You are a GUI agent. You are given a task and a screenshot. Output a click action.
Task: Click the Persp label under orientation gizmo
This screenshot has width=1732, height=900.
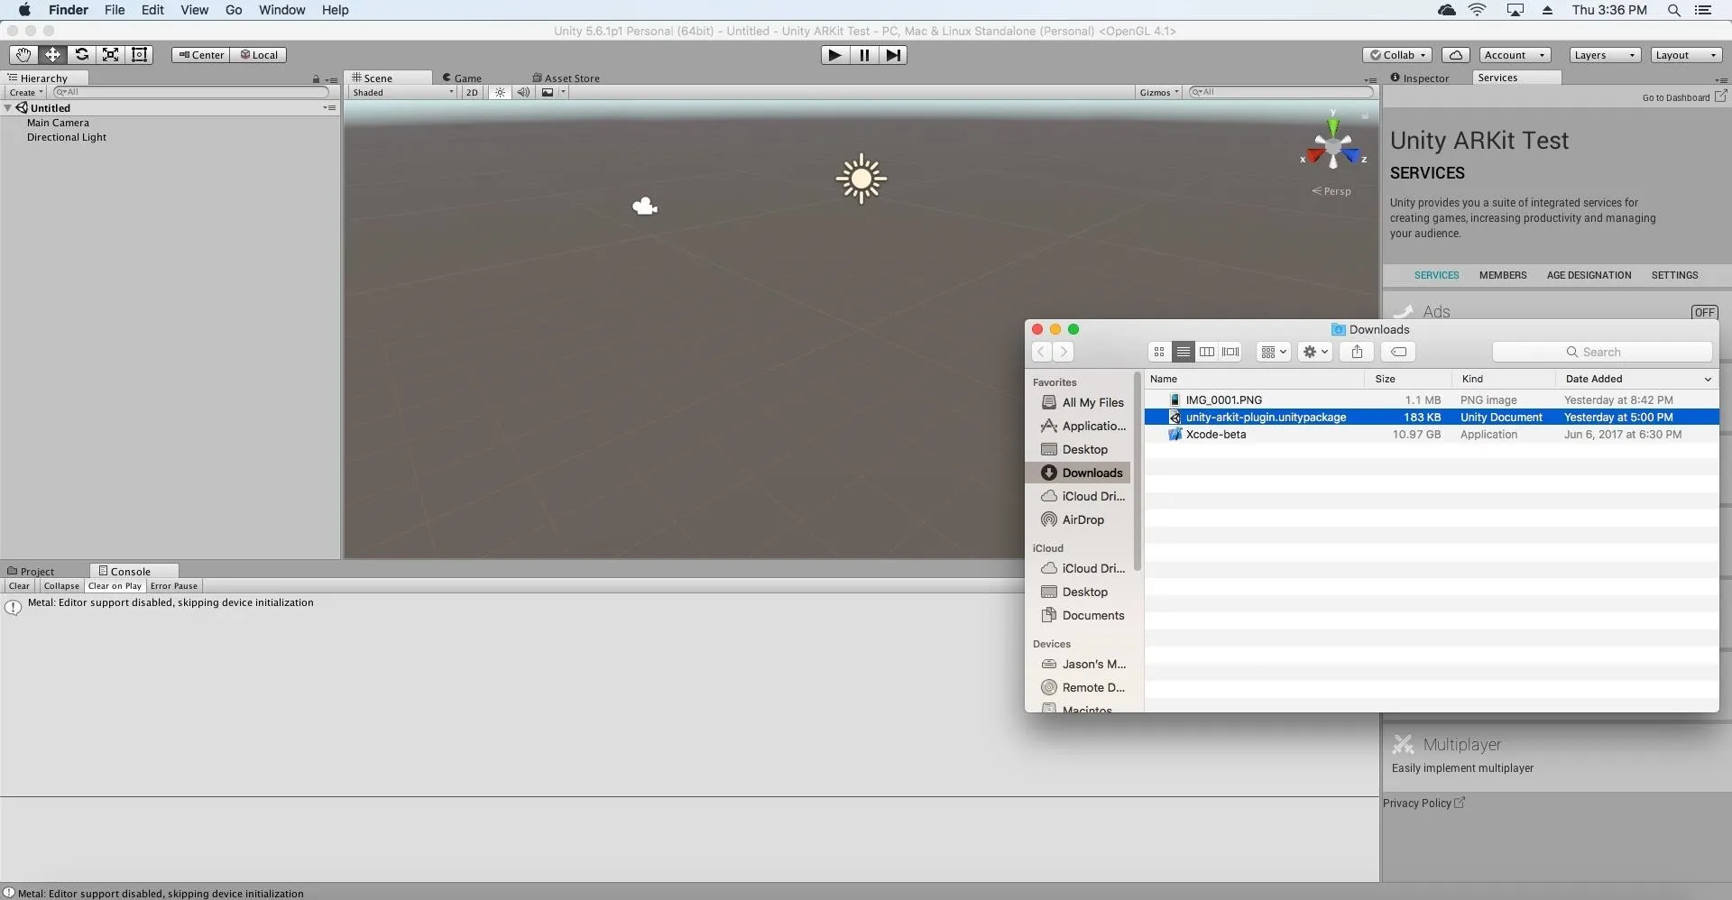[x=1331, y=191]
